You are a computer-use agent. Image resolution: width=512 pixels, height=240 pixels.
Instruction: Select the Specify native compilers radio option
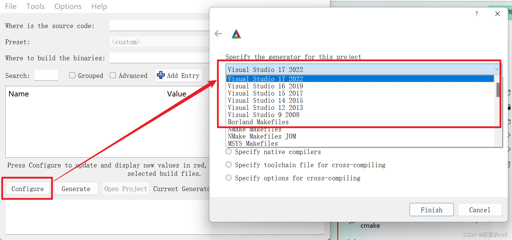click(229, 152)
